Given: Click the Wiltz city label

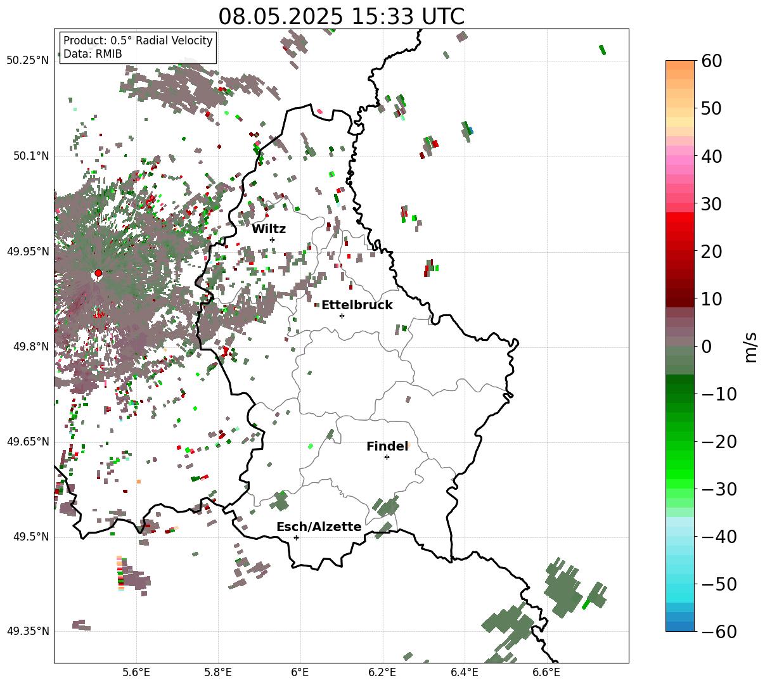Looking at the screenshot, I should tap(269, 229).
